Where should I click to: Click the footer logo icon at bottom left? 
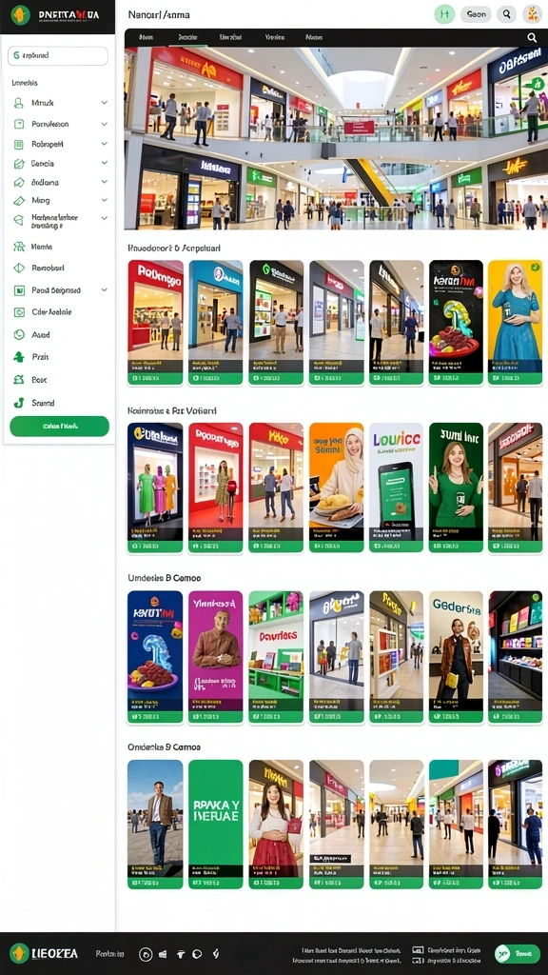(19, 953)
